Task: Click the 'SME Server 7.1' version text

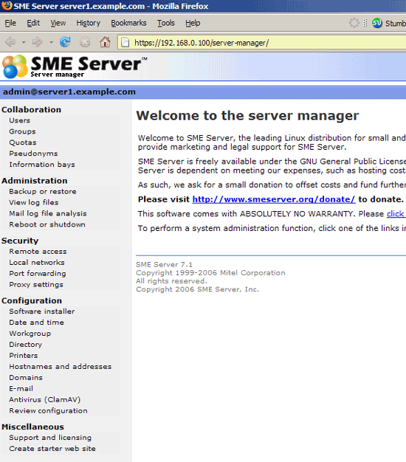Action: (164, 265)
